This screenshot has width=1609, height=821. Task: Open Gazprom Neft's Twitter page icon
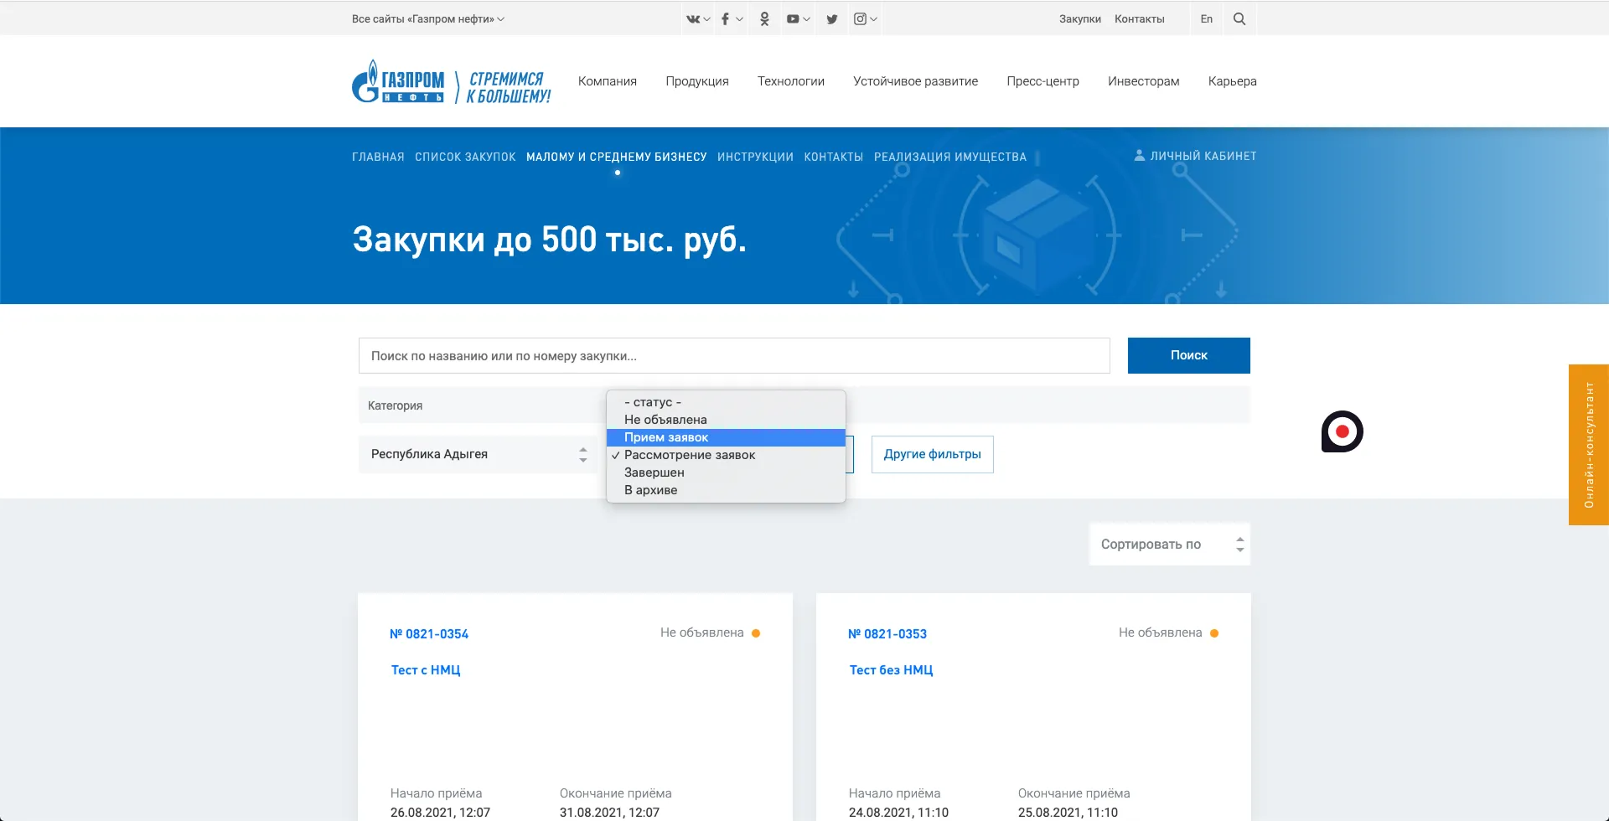point(831,18)
